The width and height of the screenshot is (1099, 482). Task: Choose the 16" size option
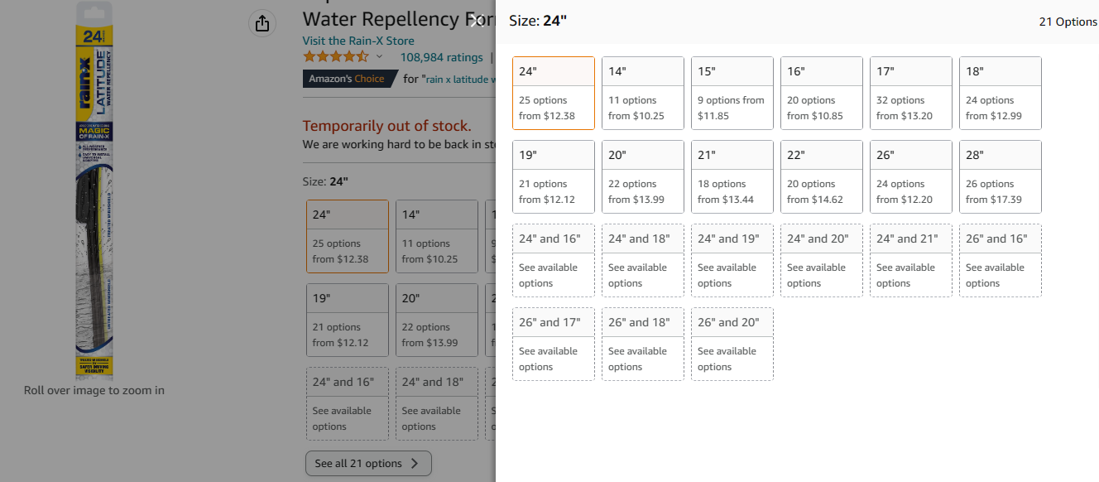click(821, 93)
